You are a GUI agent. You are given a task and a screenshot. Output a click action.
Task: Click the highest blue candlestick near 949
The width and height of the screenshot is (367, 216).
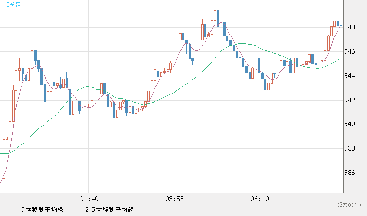click(x=218, y=19)
